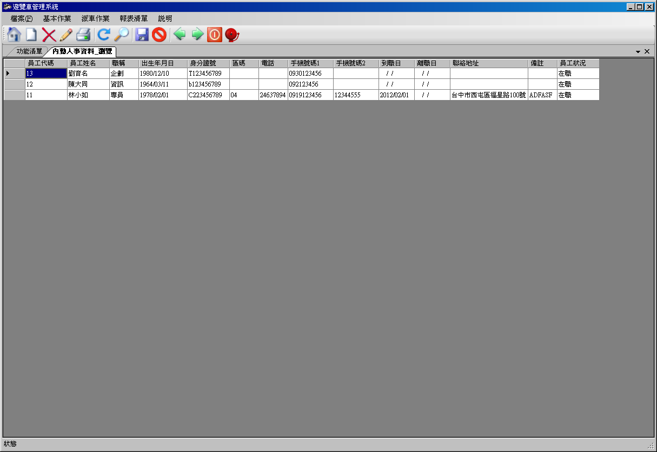Save using the floppy disk icon
The height and width of the screenshot is (452, 657).
tap(142, 35)
